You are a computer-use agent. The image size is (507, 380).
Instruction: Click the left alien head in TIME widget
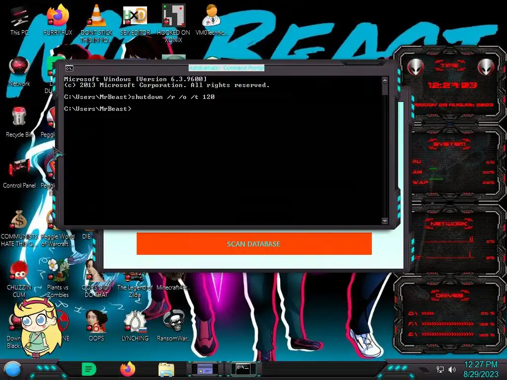coord(416,67)
